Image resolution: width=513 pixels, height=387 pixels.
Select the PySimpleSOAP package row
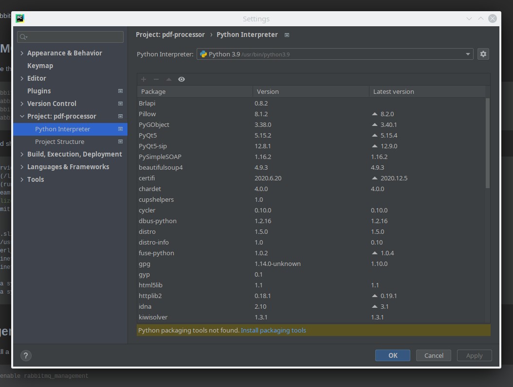(311, 157)
